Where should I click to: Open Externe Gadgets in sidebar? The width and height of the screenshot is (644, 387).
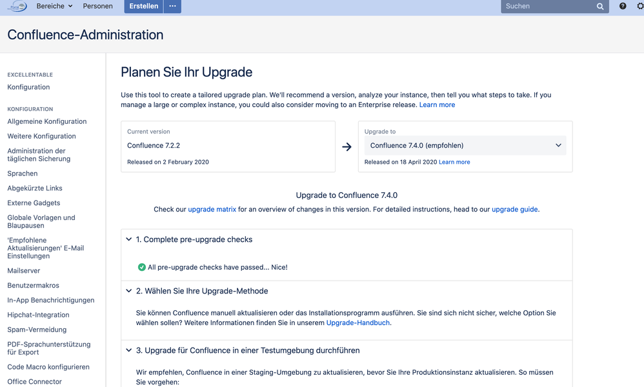(34, 203)
